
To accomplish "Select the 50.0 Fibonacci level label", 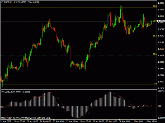I will [x=155, y=21].
